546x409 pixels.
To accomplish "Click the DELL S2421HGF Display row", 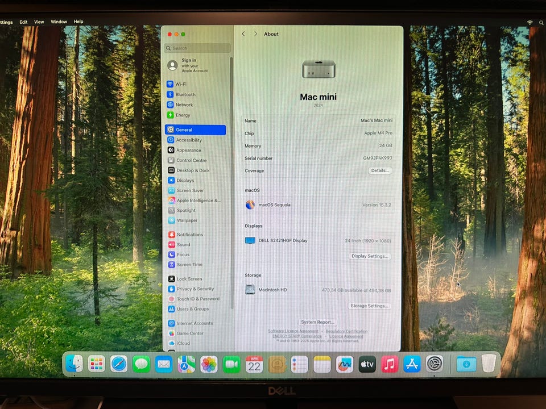I will click(x=318, y=241).
